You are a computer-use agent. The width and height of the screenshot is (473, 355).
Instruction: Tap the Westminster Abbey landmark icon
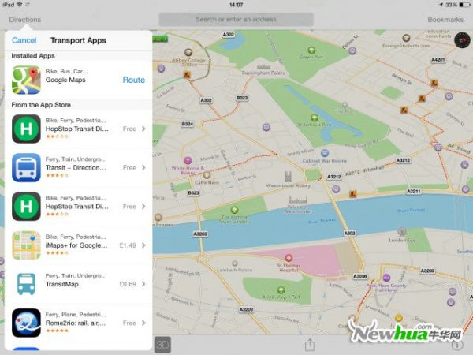289,176
